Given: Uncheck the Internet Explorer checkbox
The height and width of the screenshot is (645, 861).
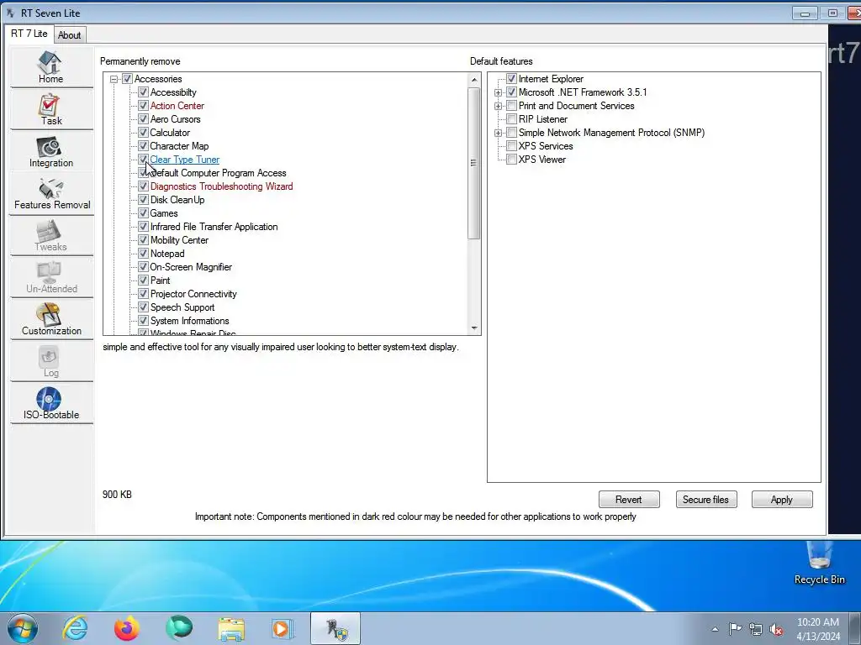Looking at the screenshot, I should coord(511,79).
